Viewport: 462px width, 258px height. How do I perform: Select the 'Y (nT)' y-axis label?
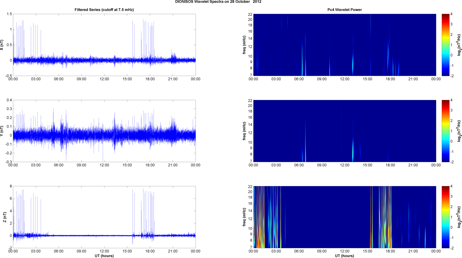(2, 131)
